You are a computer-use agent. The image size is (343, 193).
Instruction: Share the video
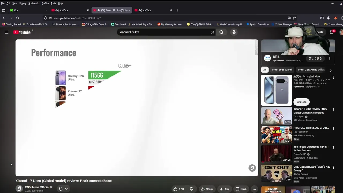coord(207,189)
